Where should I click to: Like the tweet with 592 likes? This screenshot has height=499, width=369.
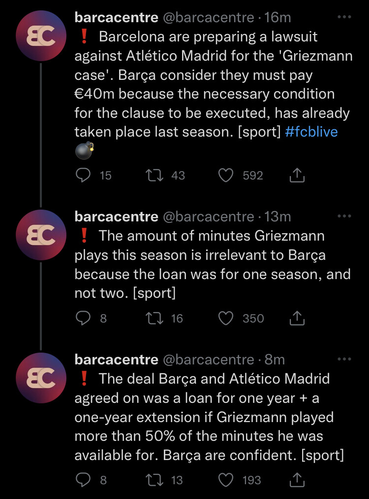(226, 175)
